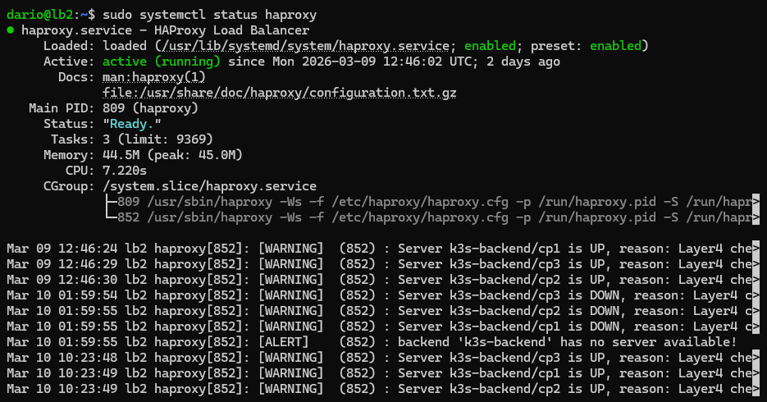Click the green 'enabled' after haproxy.service path
Screen dimensions: 767x402
click(490, 46)
